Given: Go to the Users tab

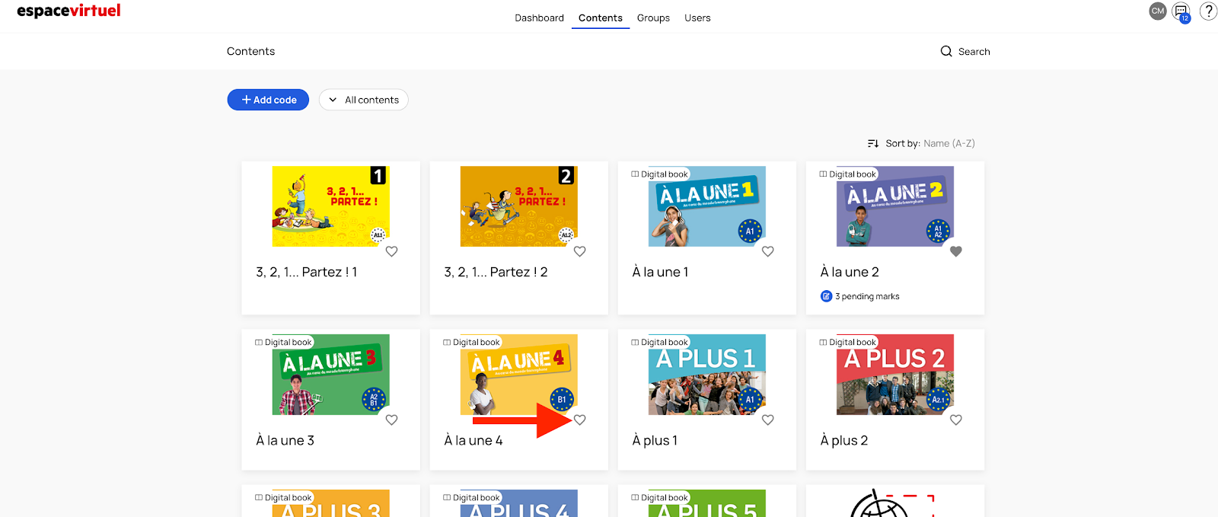Looking at the screenshot, I should tap(697, 18).
